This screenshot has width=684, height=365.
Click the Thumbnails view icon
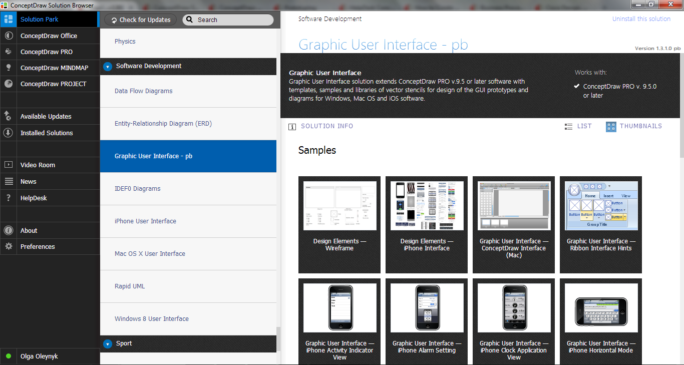pyautogui.click(x=611, y=127)
